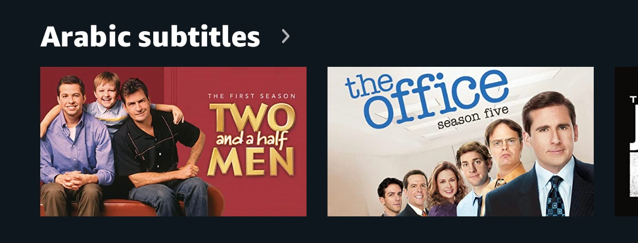Select the partially visible third show tile
The image size is (638, 243).
point(627,142)
